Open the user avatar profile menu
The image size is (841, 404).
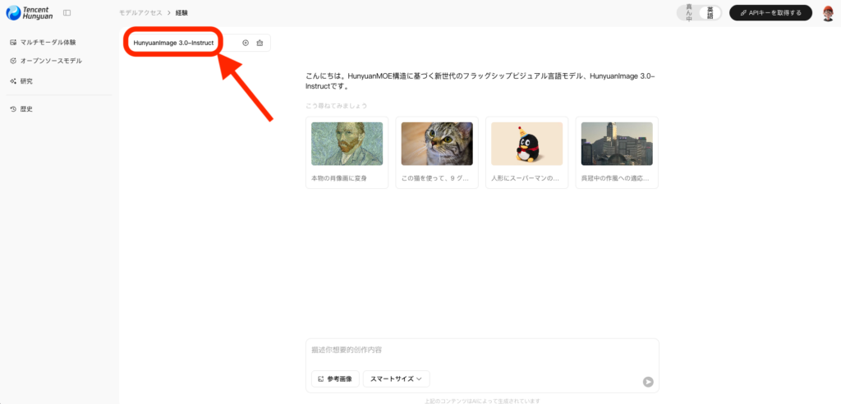[x=828, y=12]
